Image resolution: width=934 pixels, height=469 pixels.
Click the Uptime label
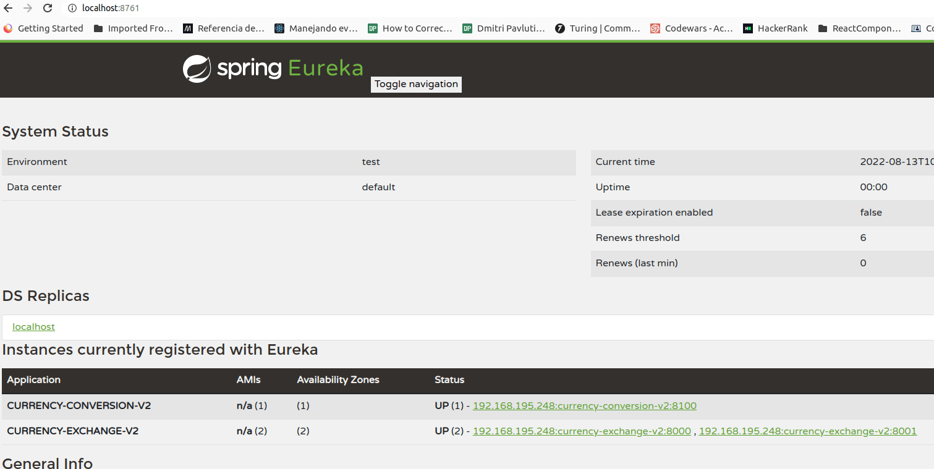coord(613,187)
